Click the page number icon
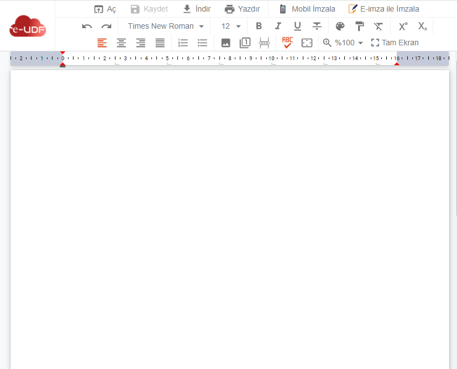Image resolution: width=457 pixels, height=369 pixels. tap(245, 43)
